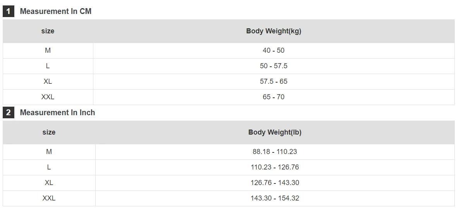Screen dimensions: 459x211
Task: Click the 50 - 57.5 weight cell
Action: (273, 66)
